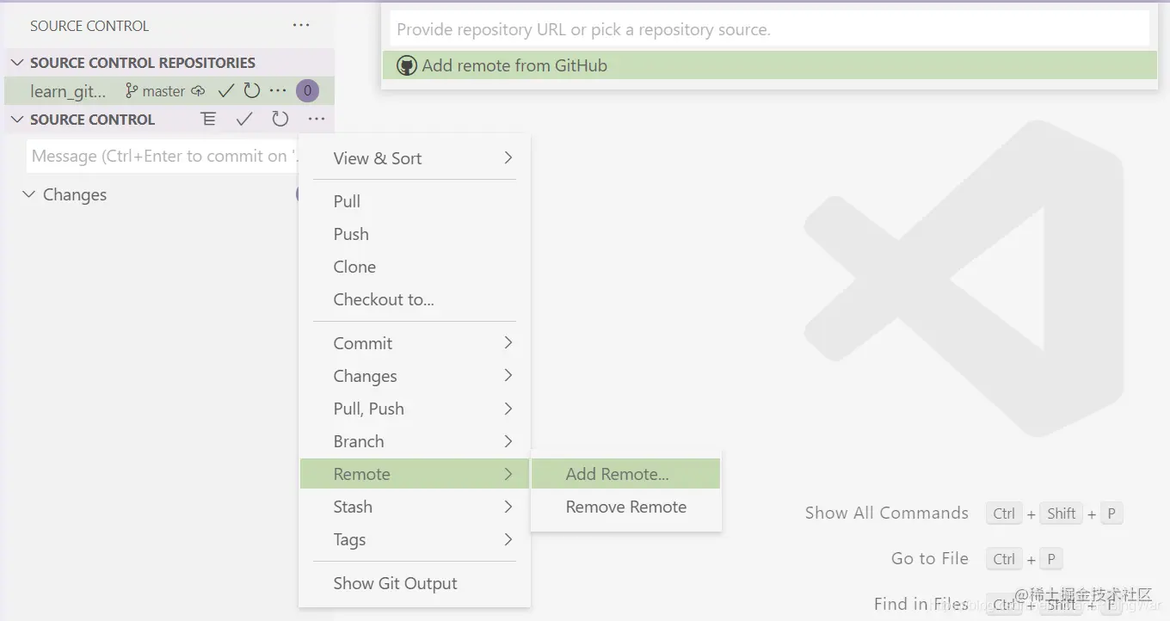Open the ellipsis menu on the learn_git row
Screen dimensions: 1170x621
click(x=278, y=90)
